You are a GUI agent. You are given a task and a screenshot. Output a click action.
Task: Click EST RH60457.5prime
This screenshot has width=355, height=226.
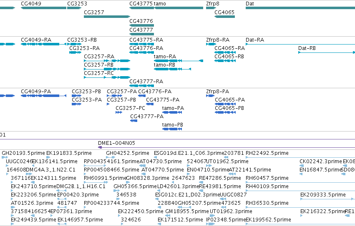[300, 182]
